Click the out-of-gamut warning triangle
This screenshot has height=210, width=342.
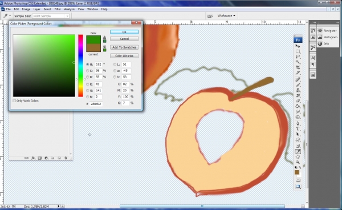click(x=104, y=37)
